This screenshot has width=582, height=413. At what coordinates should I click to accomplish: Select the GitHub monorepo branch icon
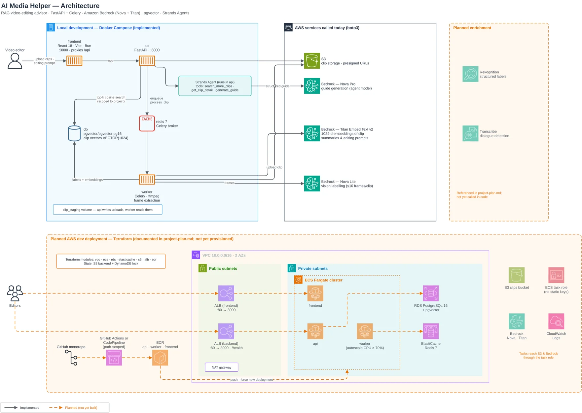click(71, 358)
